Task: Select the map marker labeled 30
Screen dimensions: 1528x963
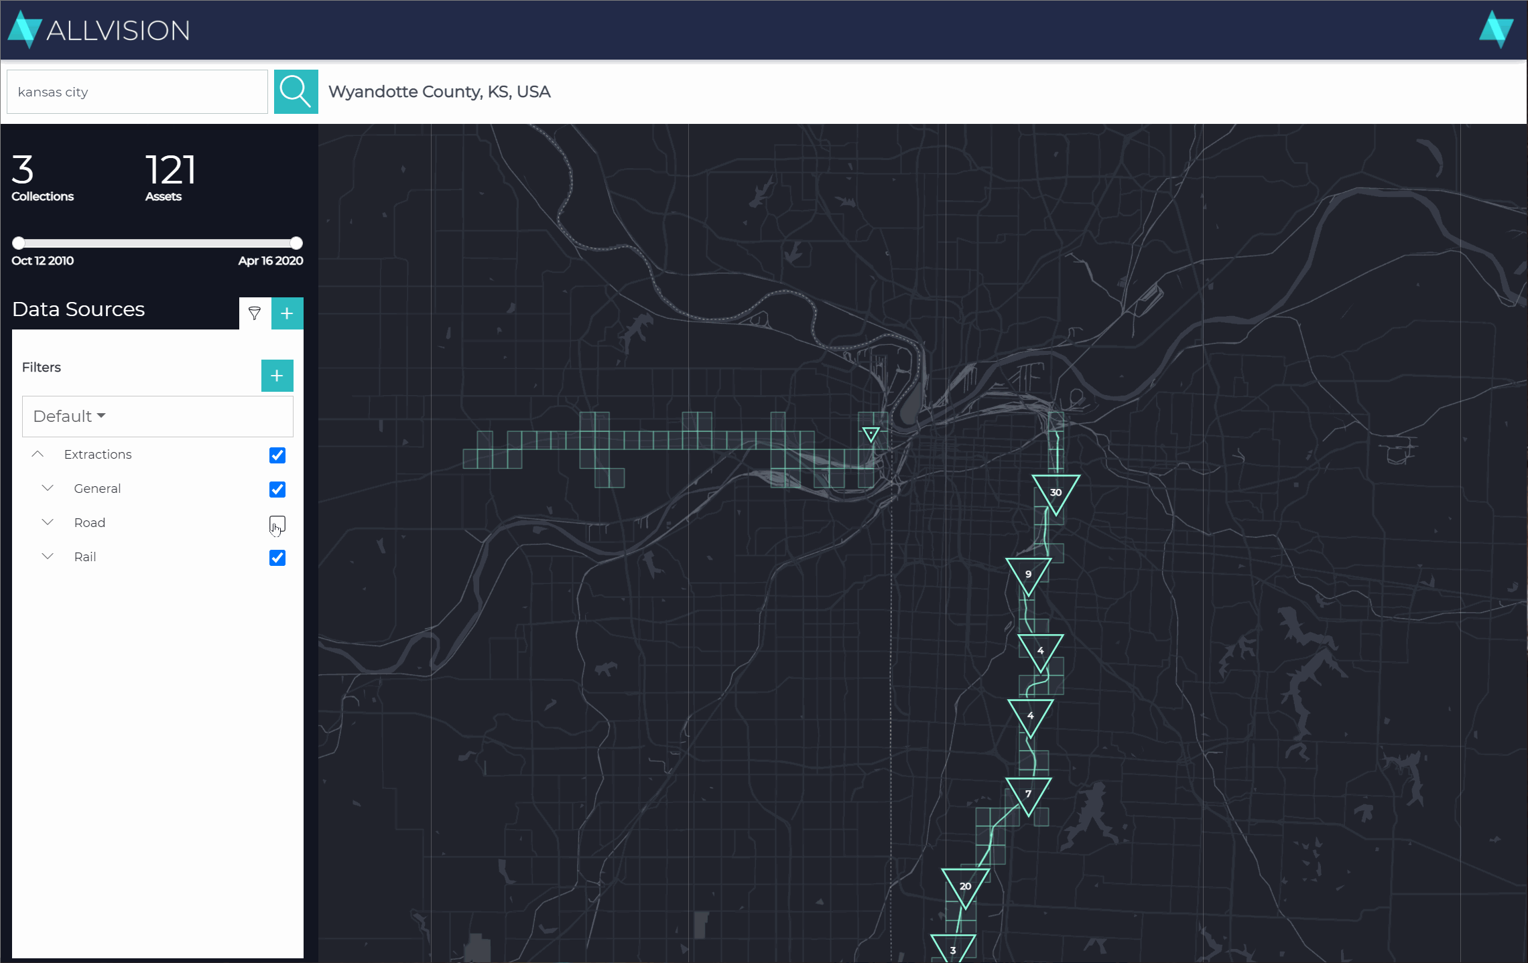Action: coord(1055,492)
